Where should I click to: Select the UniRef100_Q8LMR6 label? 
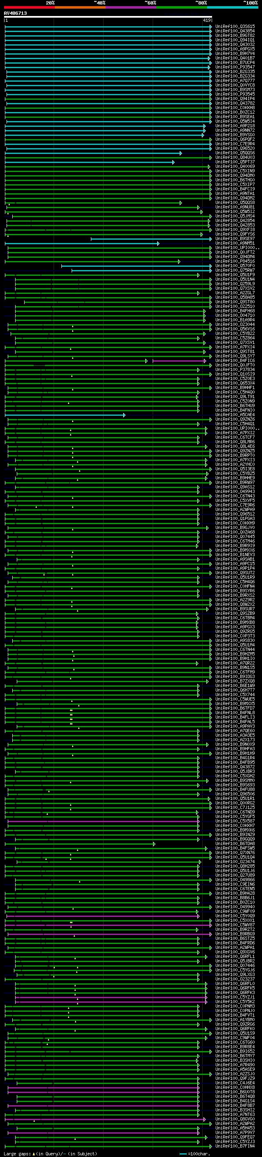click(x=235, y=442)
